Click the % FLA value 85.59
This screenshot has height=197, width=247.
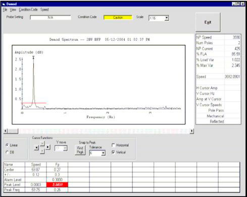pos(236,54)
